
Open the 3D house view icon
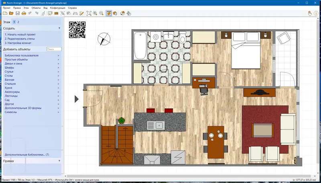click(122, 14)
